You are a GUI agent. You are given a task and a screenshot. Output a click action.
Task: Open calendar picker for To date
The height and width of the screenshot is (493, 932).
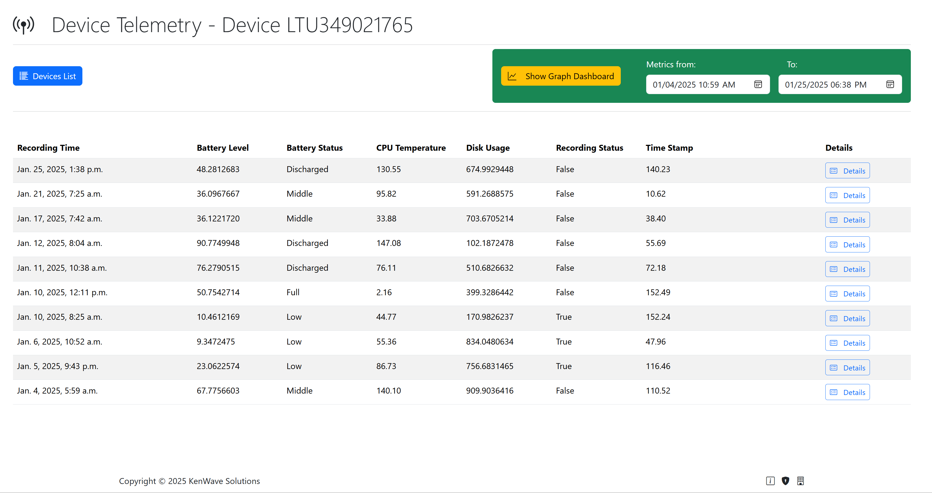[890, 85]
